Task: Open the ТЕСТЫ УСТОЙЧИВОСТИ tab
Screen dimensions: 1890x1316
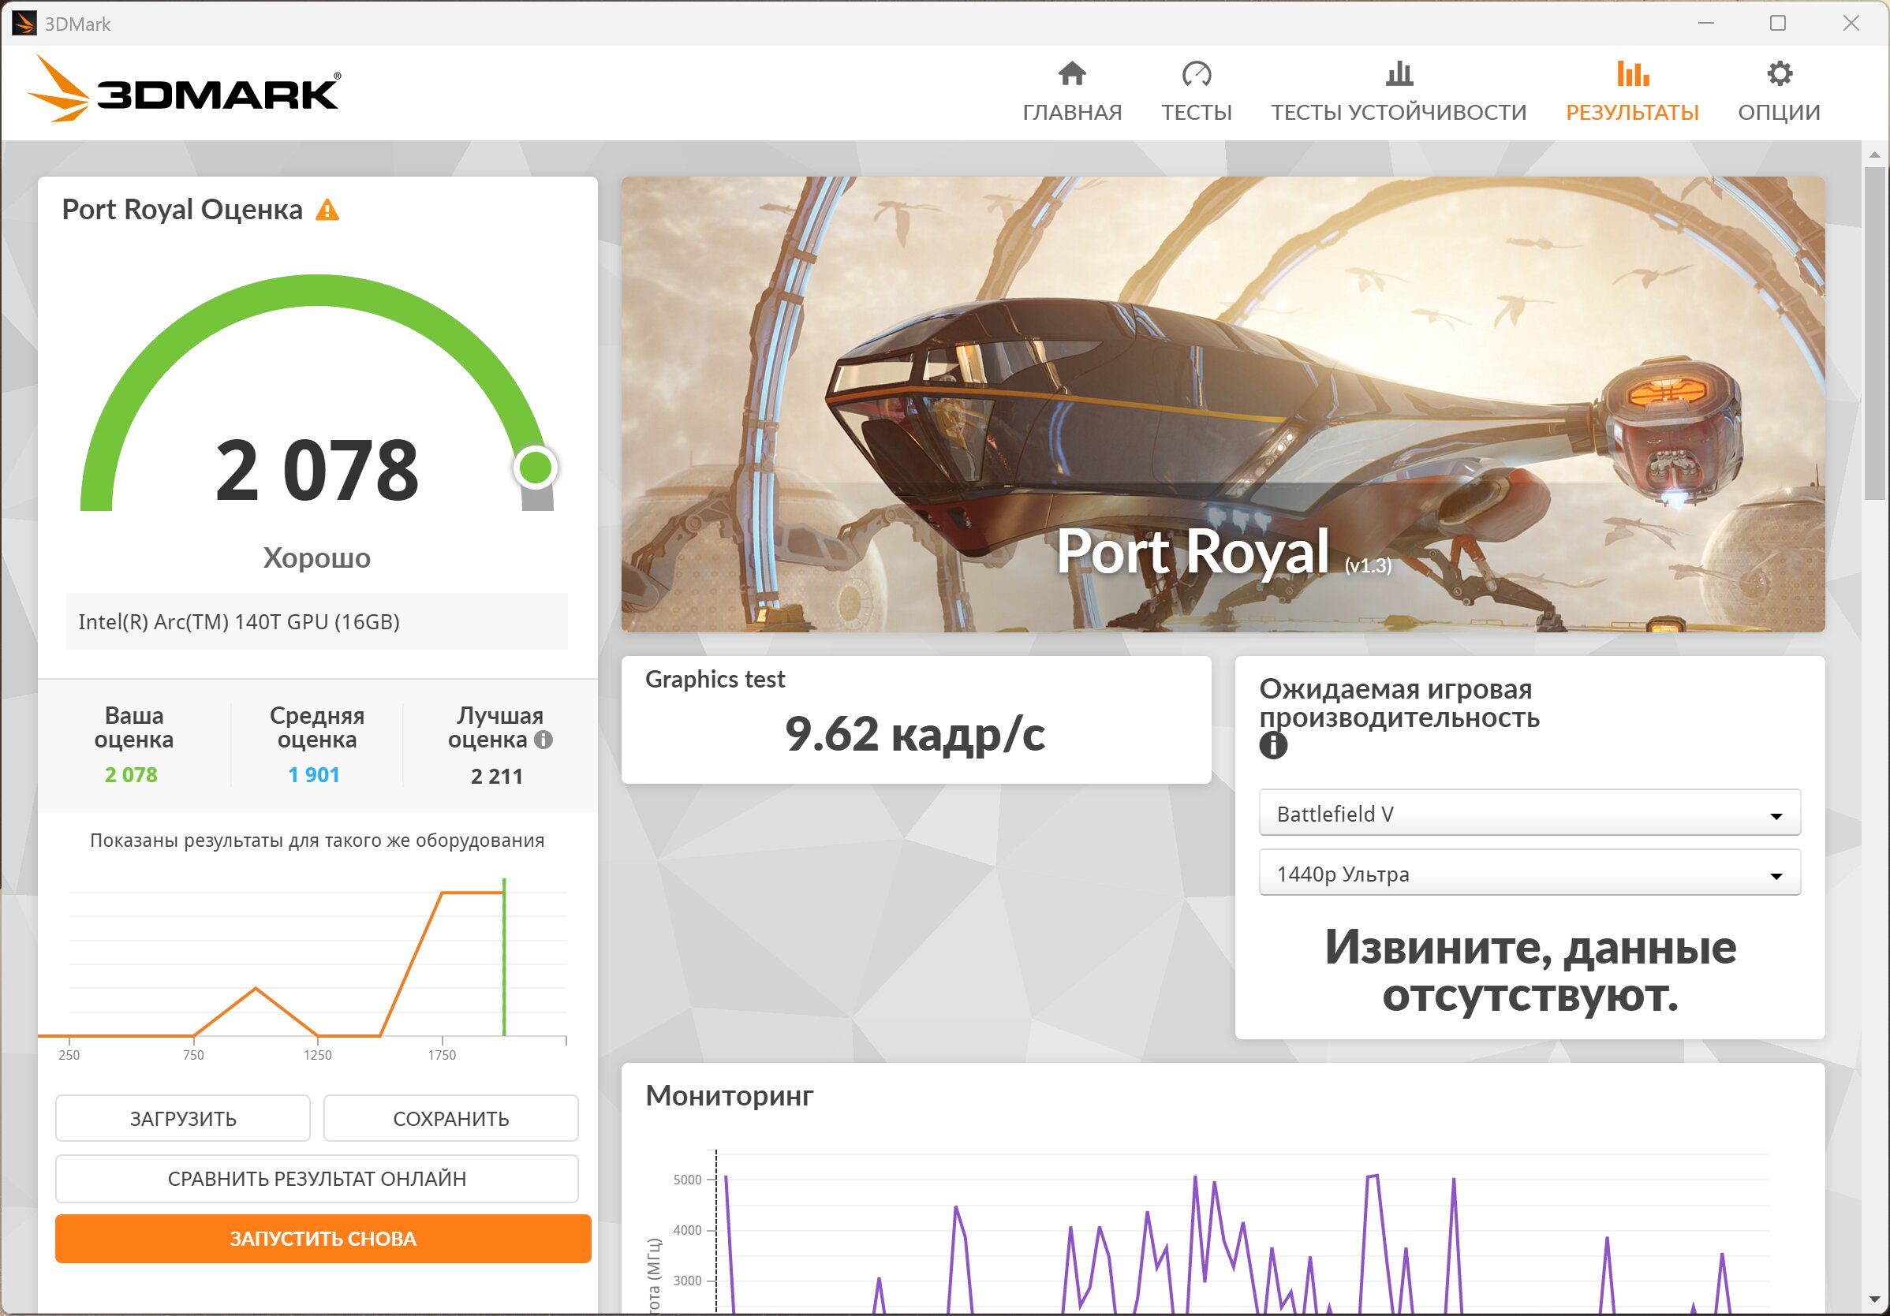Action: tap(1399, 112)
